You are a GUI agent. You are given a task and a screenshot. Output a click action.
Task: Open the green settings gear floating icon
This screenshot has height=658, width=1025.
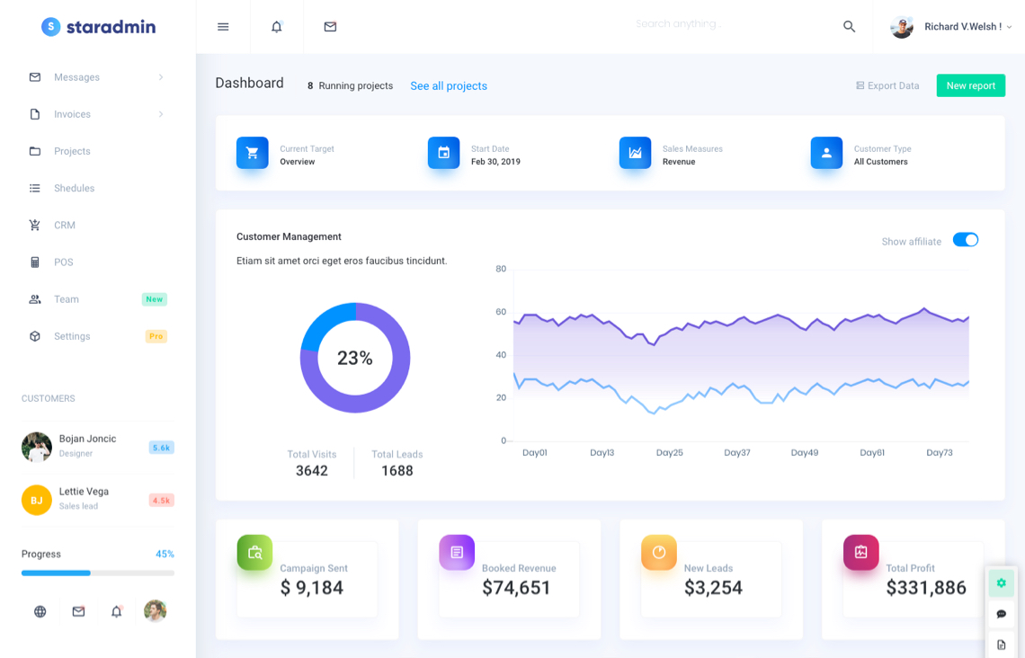tap(1001, 583)
